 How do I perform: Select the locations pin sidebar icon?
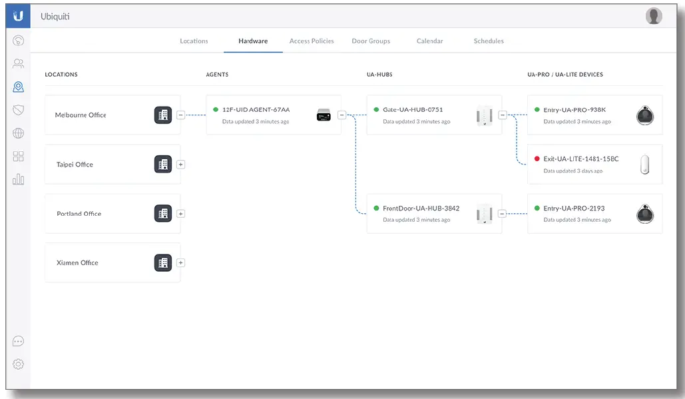(18, 87)
